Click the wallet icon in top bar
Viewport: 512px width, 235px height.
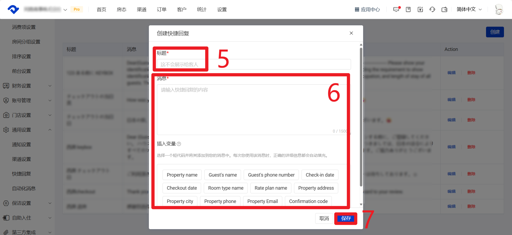(x=444, y=10)
